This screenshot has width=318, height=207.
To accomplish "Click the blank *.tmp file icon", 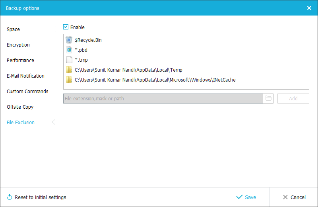I will tap(69, 60).
